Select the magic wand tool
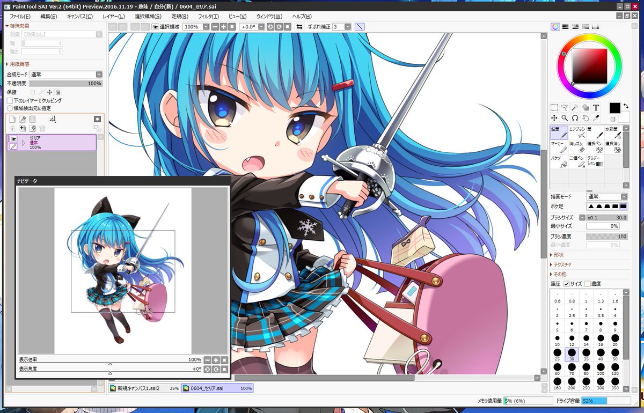This screenshot has height=413, width=644. [x=575, y=107]
